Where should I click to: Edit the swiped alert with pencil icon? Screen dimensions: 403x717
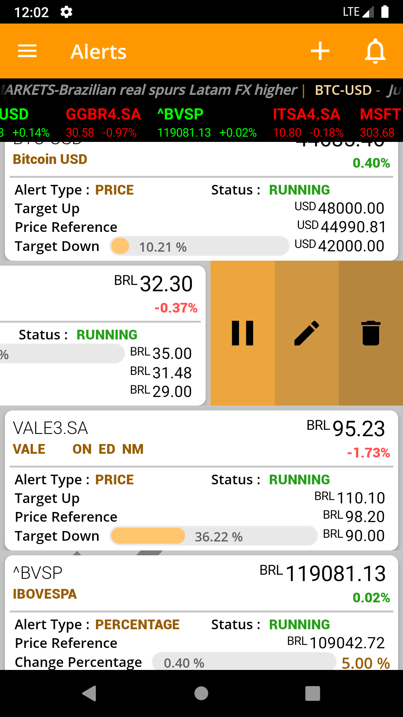[x=307, y=333]
